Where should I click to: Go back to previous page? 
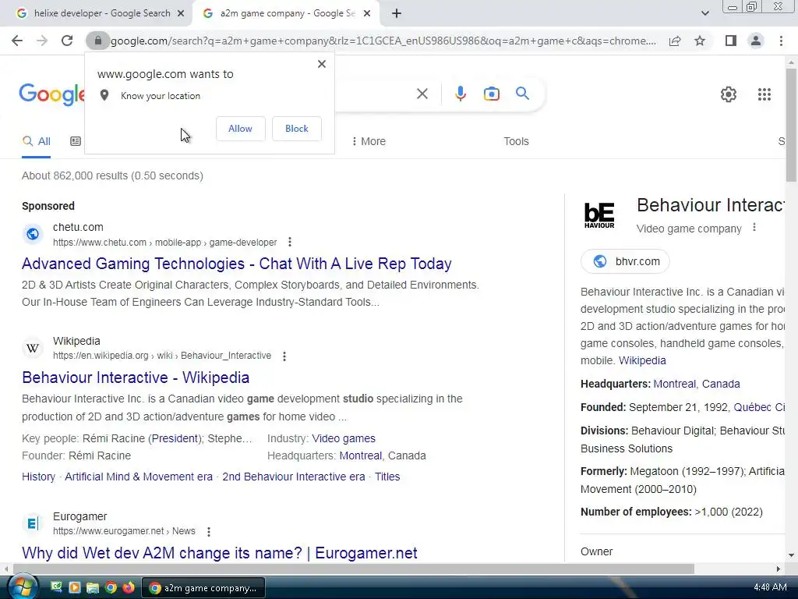[17, 41]
